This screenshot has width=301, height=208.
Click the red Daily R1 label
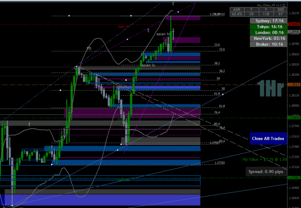click(x=124, y=26)
